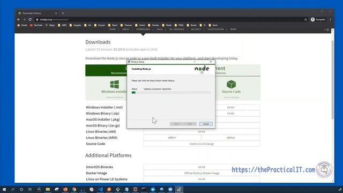Image resolution: width=343 pixels, height=193 pixels.
Task: Open the AWS bookmark folder
Action: point(62,25)
